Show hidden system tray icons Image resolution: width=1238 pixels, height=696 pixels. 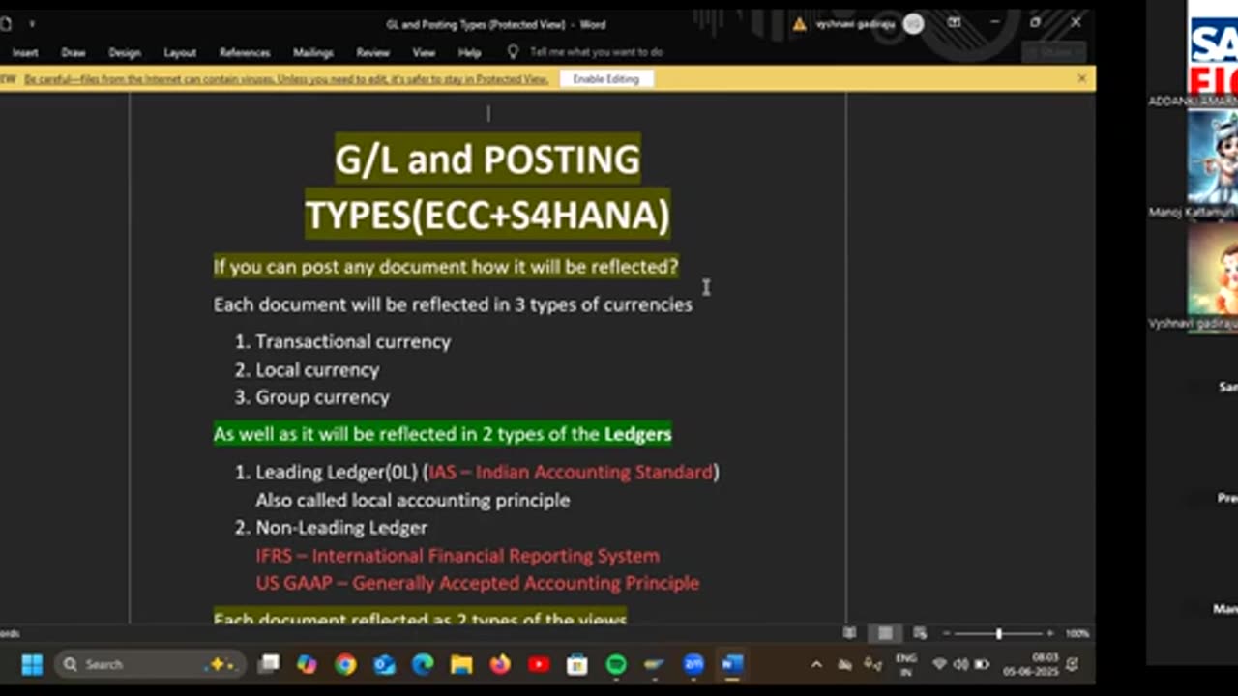[816, 664]
